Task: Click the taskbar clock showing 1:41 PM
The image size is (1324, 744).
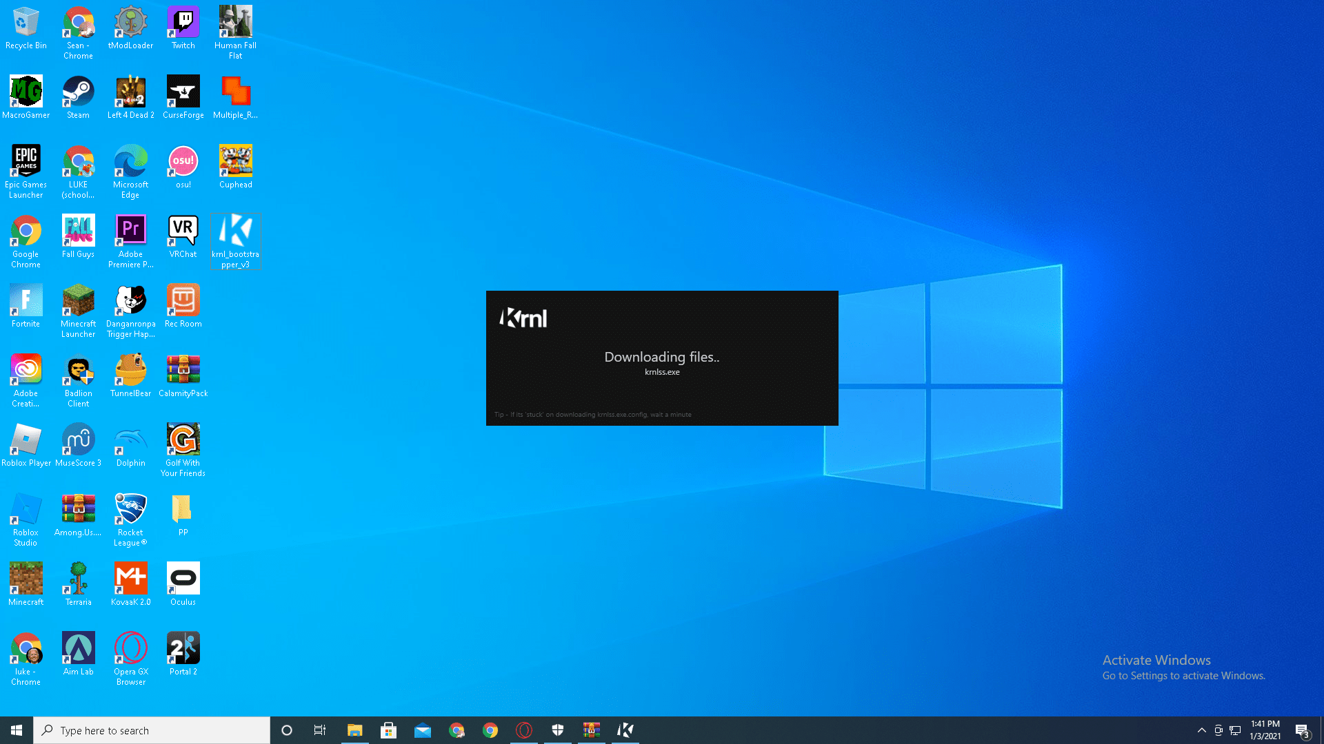Action: tap(1265, 730)
